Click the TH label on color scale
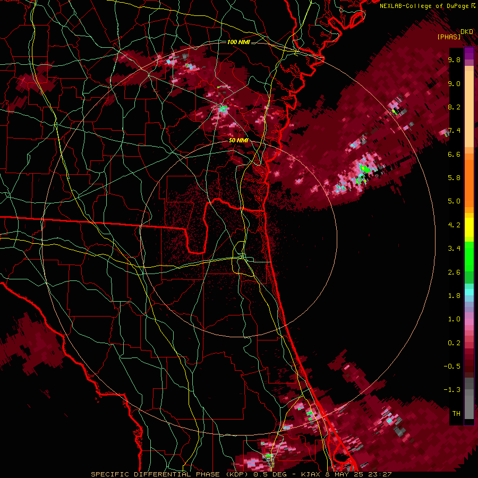Screen dimensions: 478x478 pyautogui.click(x=456, y=414)
